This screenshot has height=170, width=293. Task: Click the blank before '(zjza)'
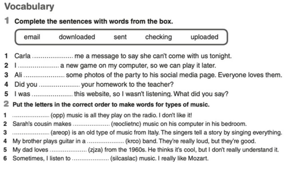(x=68, y=150)
